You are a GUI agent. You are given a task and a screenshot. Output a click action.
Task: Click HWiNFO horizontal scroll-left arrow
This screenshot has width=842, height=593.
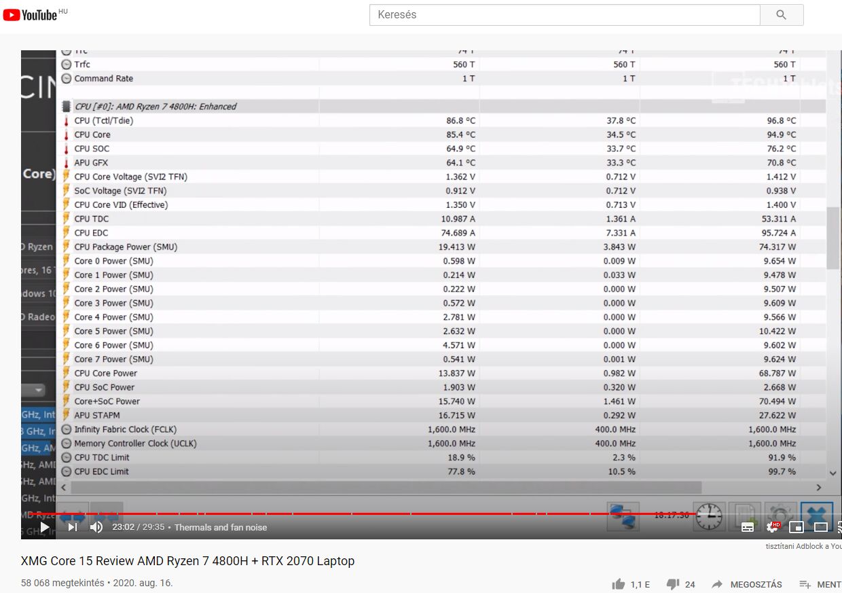tap(65, 487)
